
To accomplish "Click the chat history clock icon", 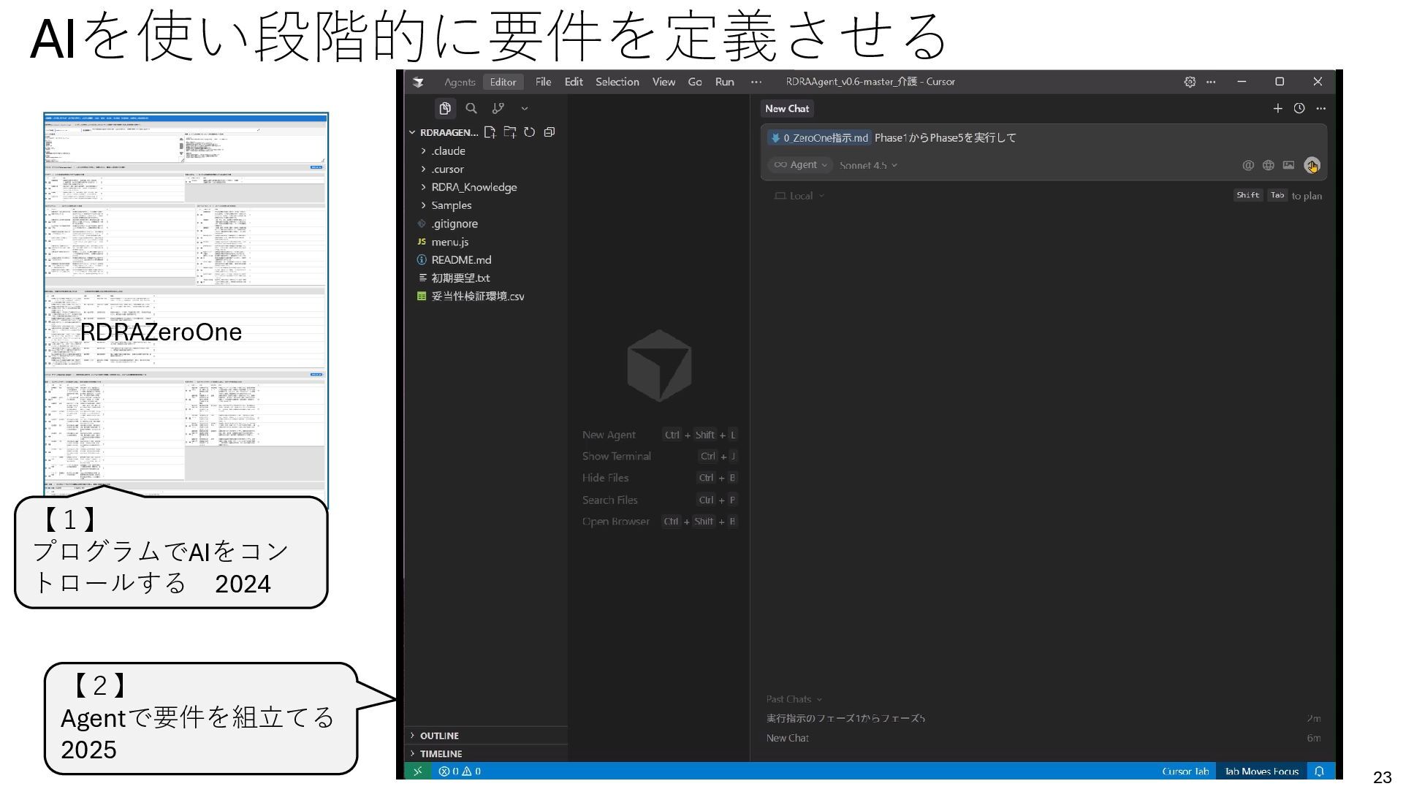I will (x=1299, y=109).
